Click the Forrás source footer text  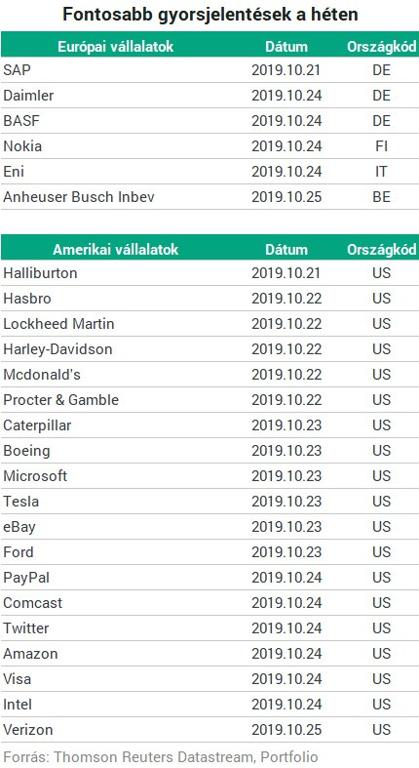coord(161,756)
